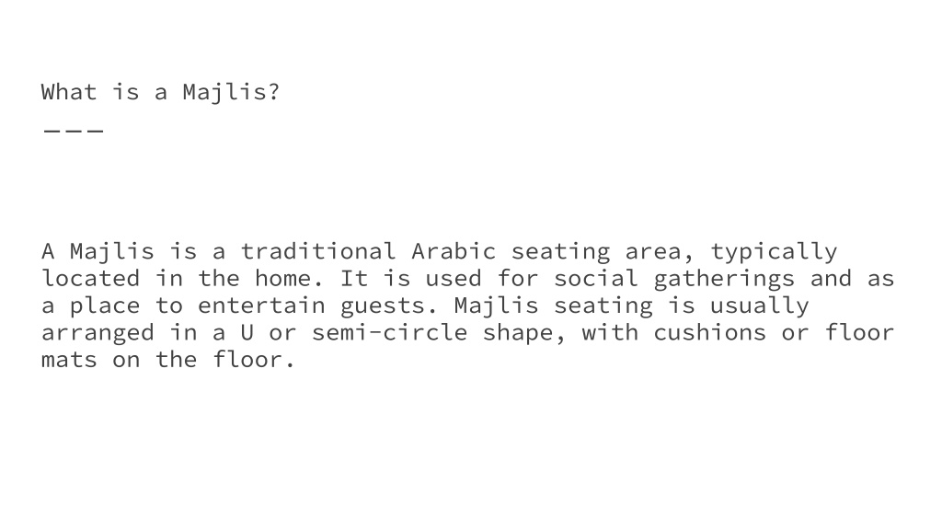Click the letter "U" in the fourth line
Screen dimensions: 942x530
point(247,332)
